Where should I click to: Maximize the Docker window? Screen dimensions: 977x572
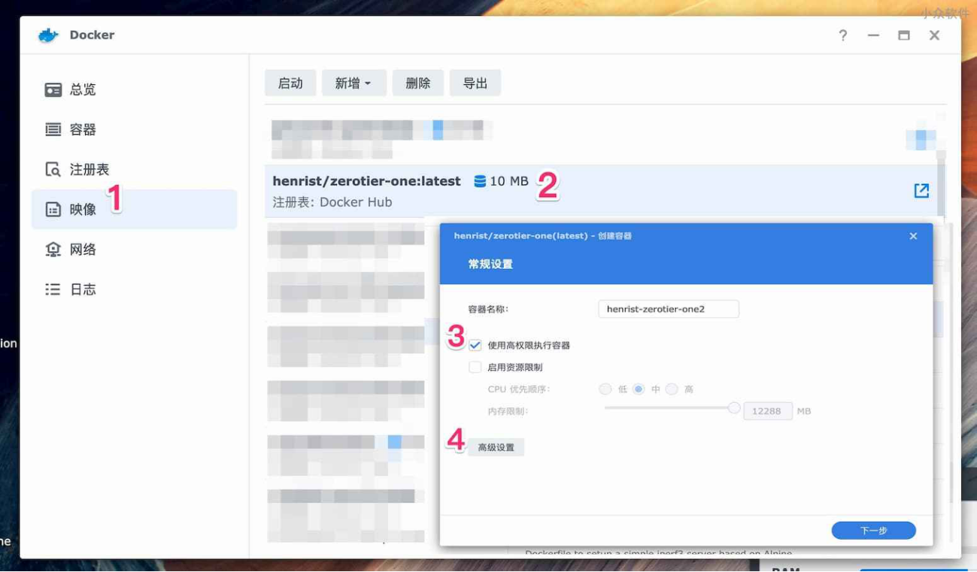[904, 35]
